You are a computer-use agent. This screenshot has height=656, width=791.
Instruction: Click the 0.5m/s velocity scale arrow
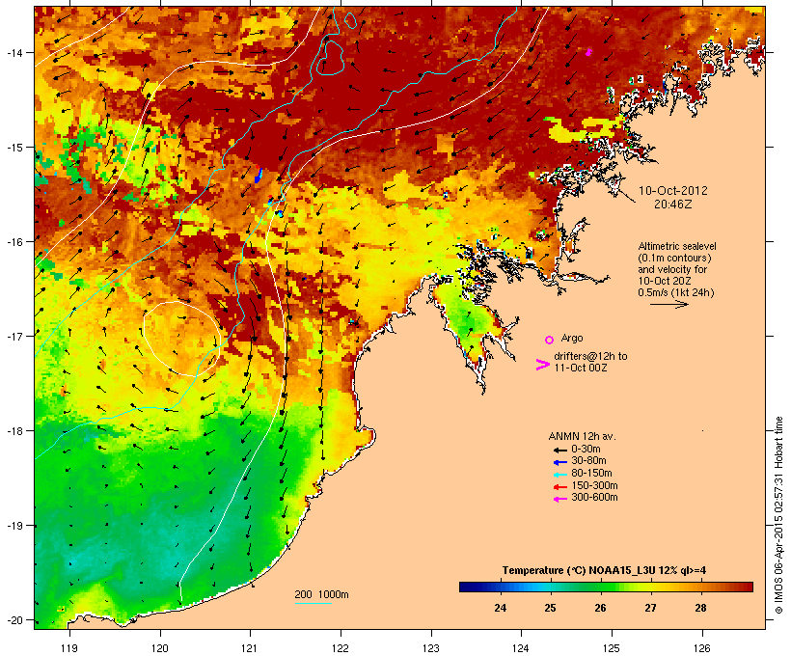(668, 304)
